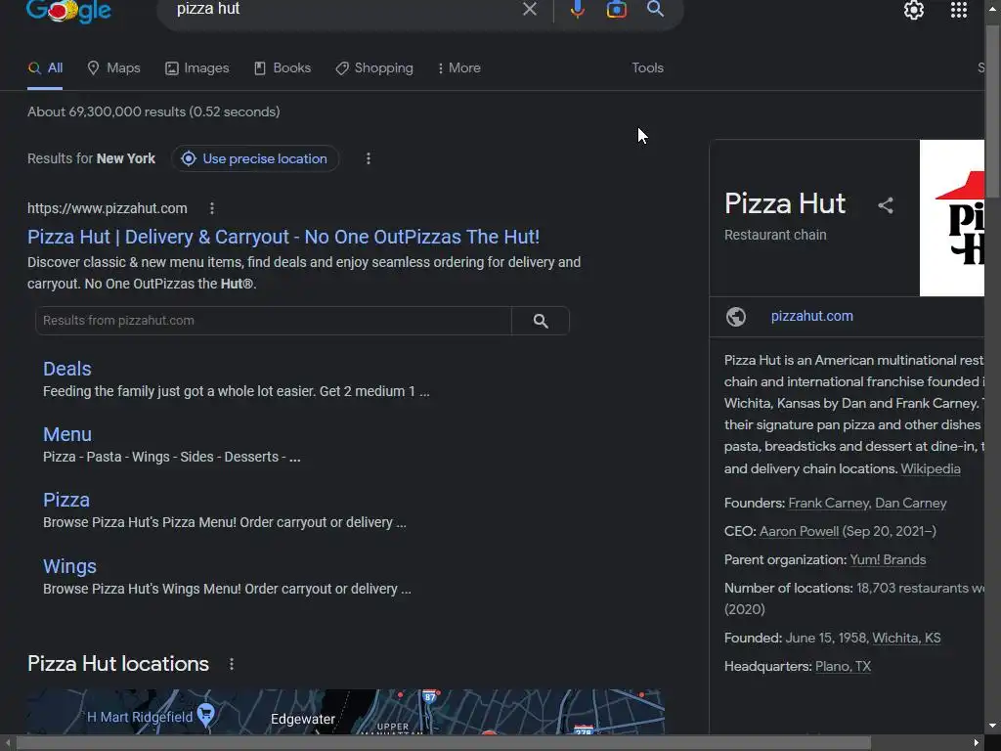Open the Tools options

647,67
